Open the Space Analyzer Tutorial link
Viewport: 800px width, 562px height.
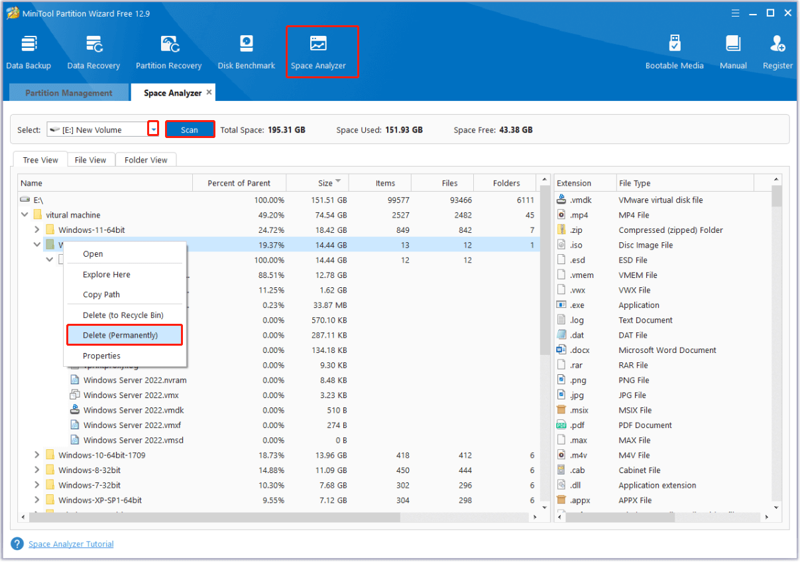click(x=71, y=544)
